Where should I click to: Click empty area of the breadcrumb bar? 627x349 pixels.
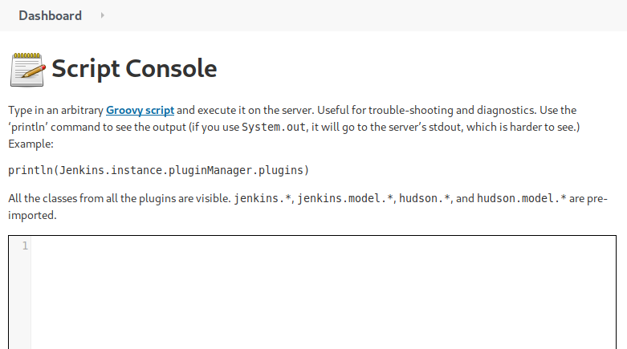361,15
